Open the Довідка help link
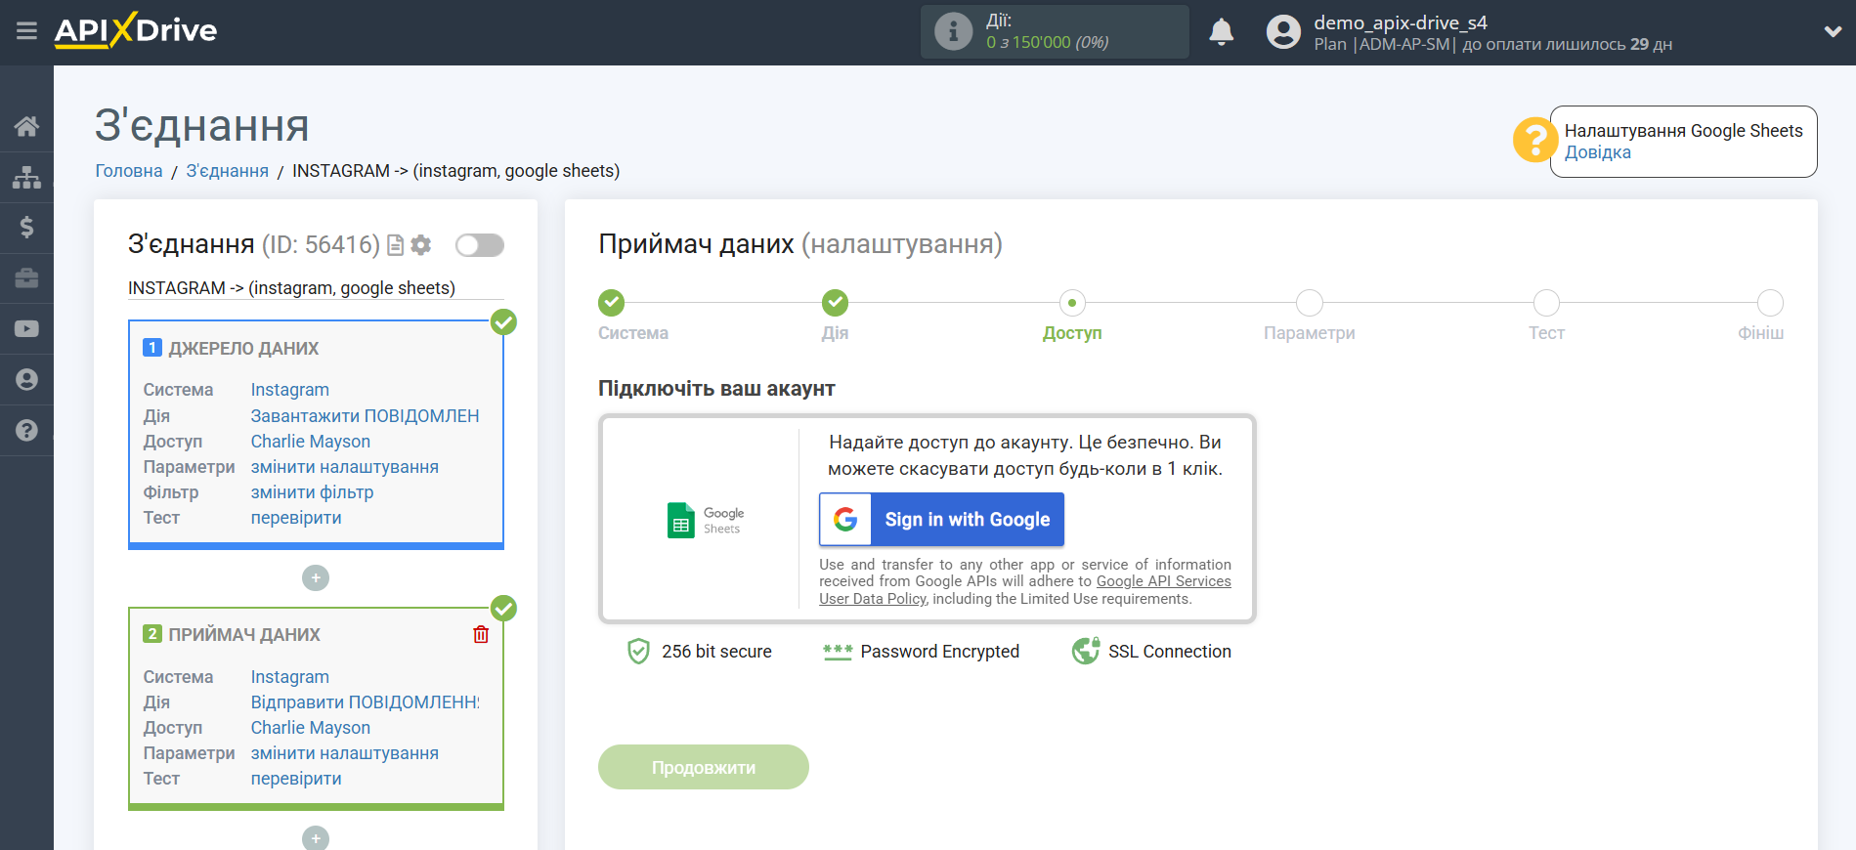This screenshot has height=850, width=1856. coord(1597,152)
